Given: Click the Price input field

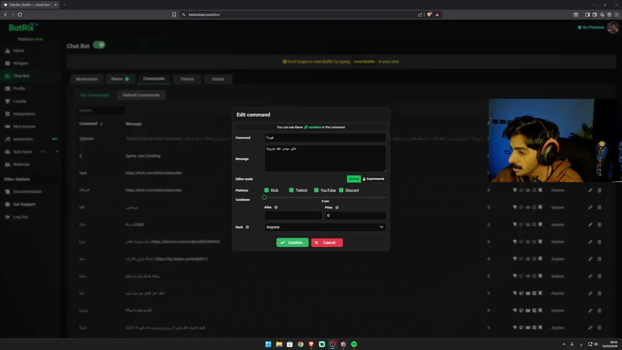Looking at the screenshot, I should [x=355, y=215].
